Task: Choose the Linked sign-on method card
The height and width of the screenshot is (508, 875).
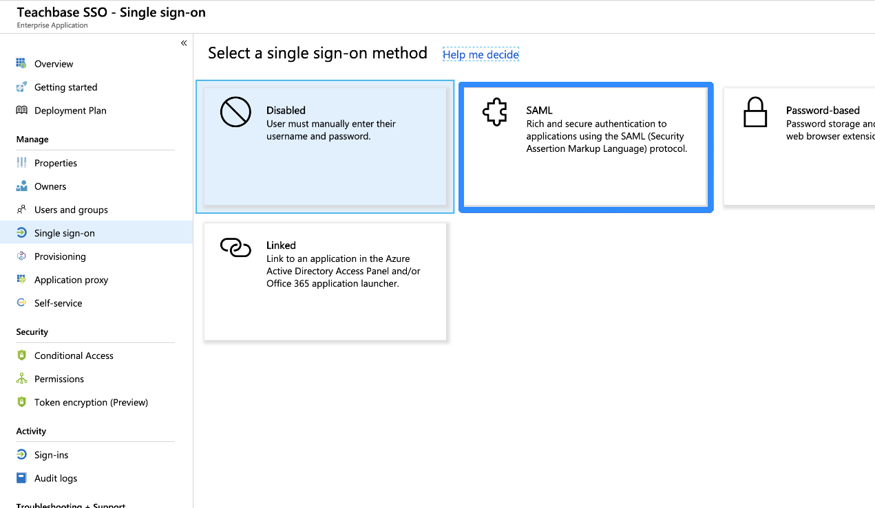Action: [325, 281]
